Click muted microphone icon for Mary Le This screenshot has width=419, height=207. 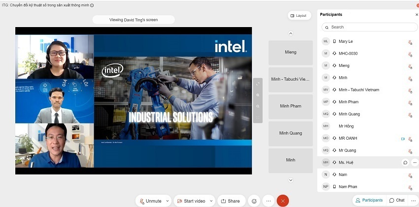point(410,42)
